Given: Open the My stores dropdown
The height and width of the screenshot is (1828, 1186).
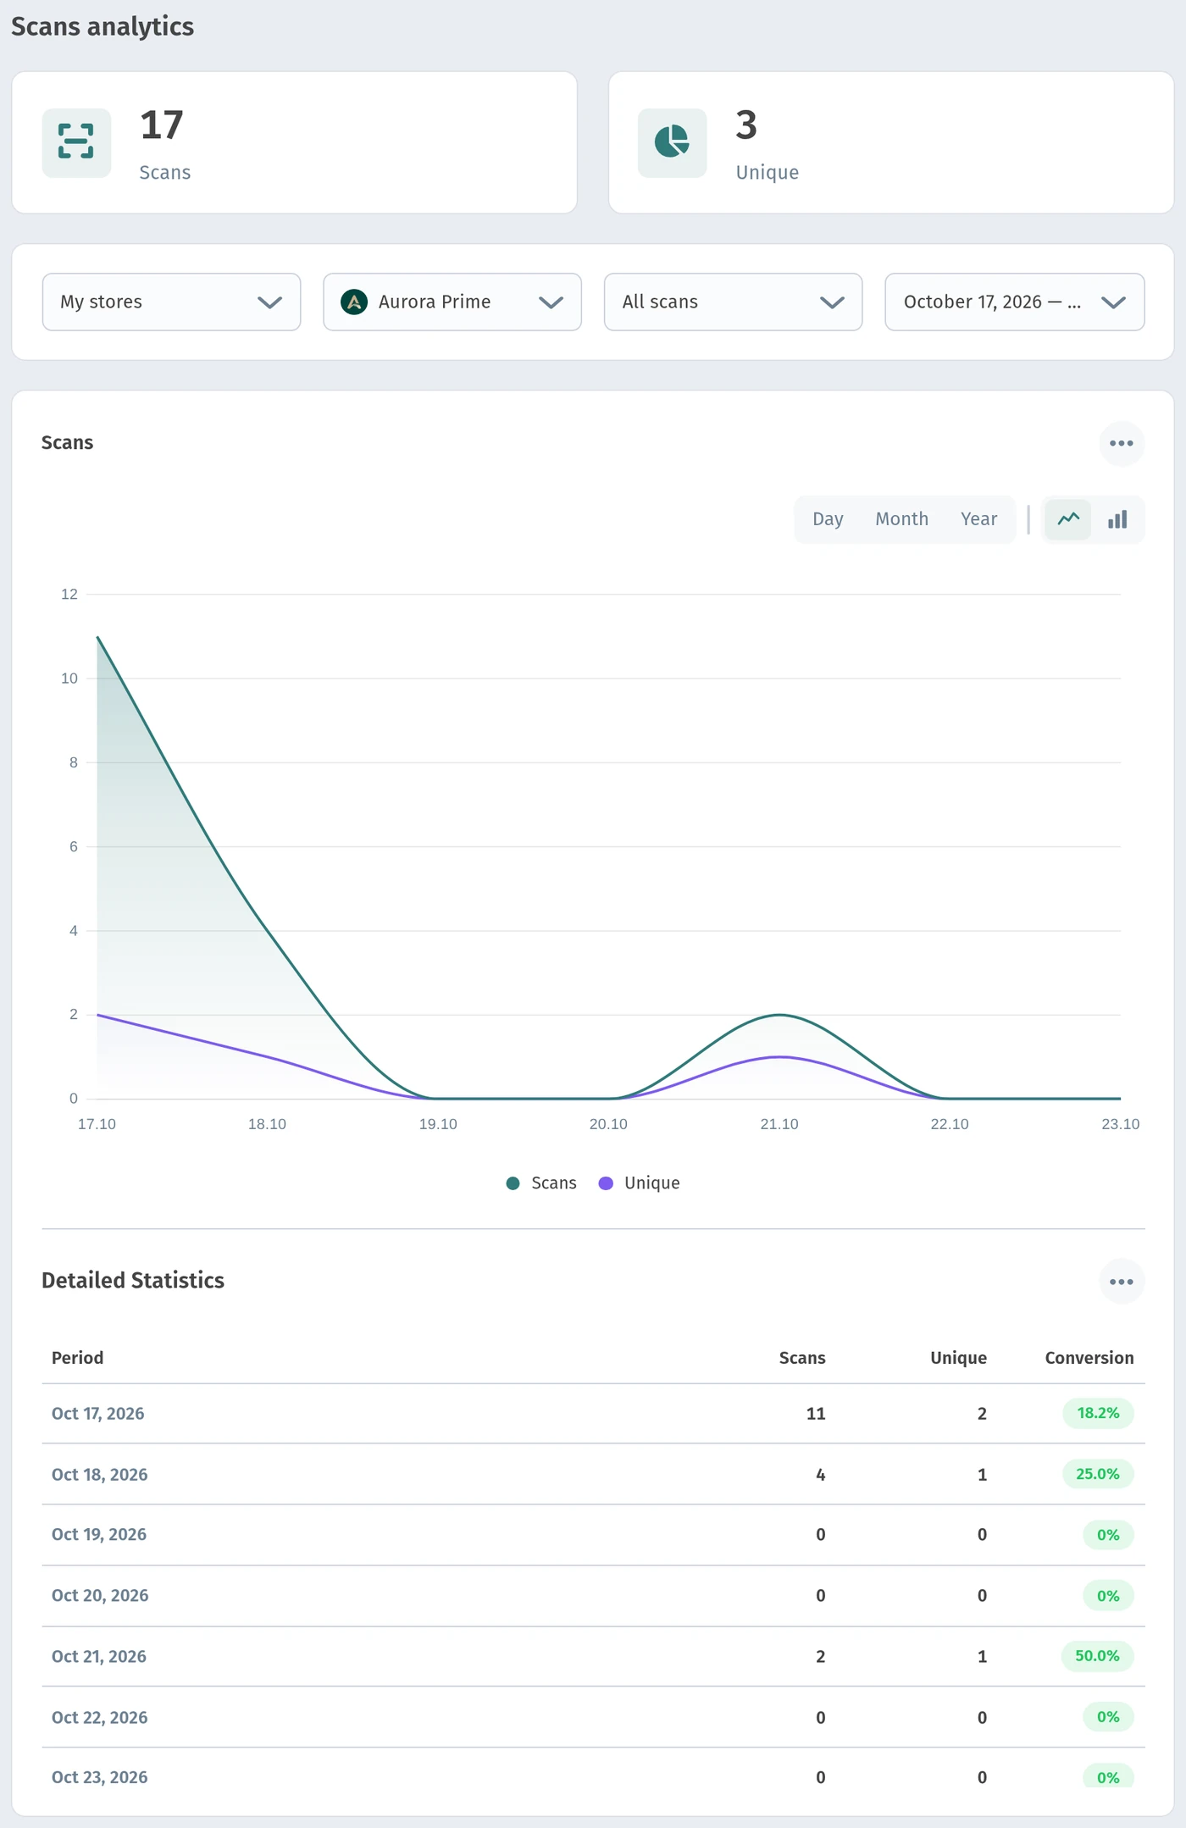Looking at the screenshot, I should [171, 302].
